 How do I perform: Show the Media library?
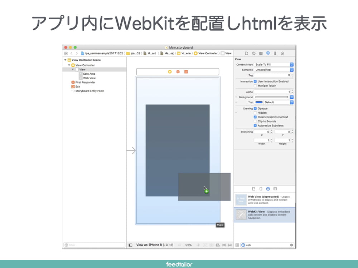[275, 189]
